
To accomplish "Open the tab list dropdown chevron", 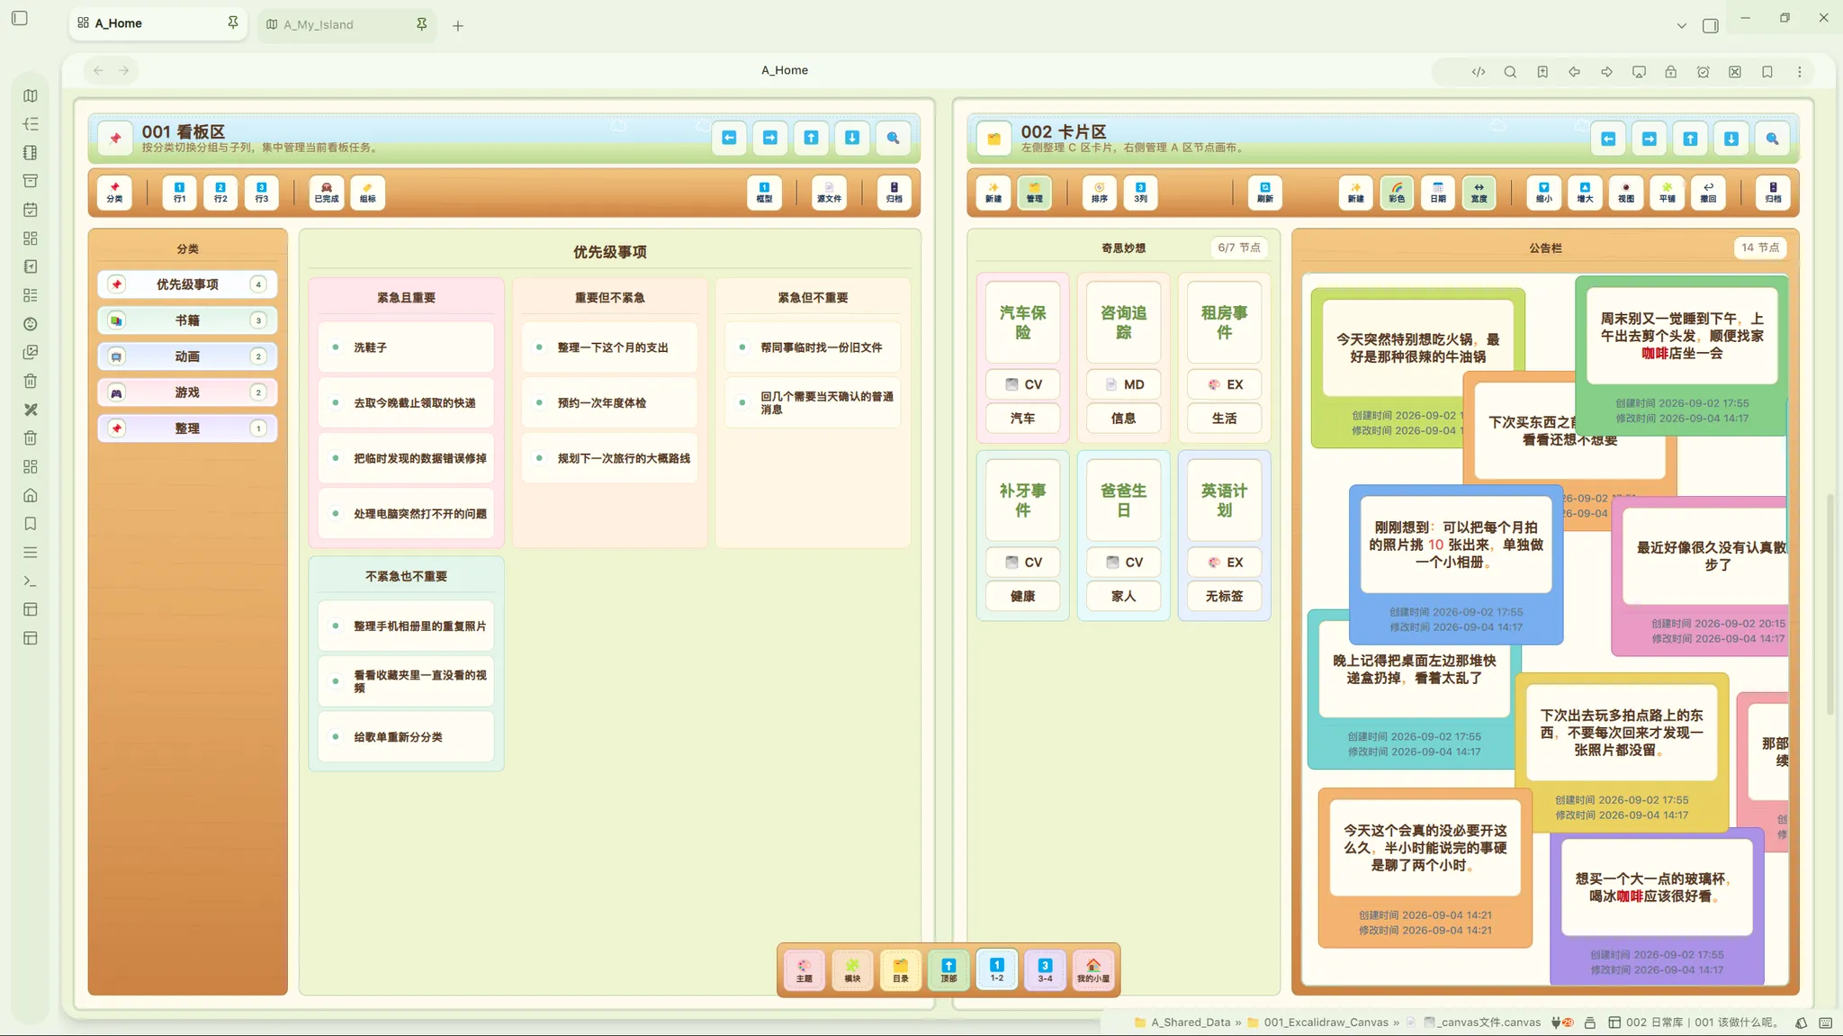I will pyautogui.click(x=1681, y=25).
